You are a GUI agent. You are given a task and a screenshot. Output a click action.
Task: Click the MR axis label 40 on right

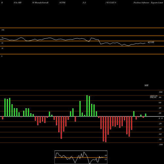point(160,108)
